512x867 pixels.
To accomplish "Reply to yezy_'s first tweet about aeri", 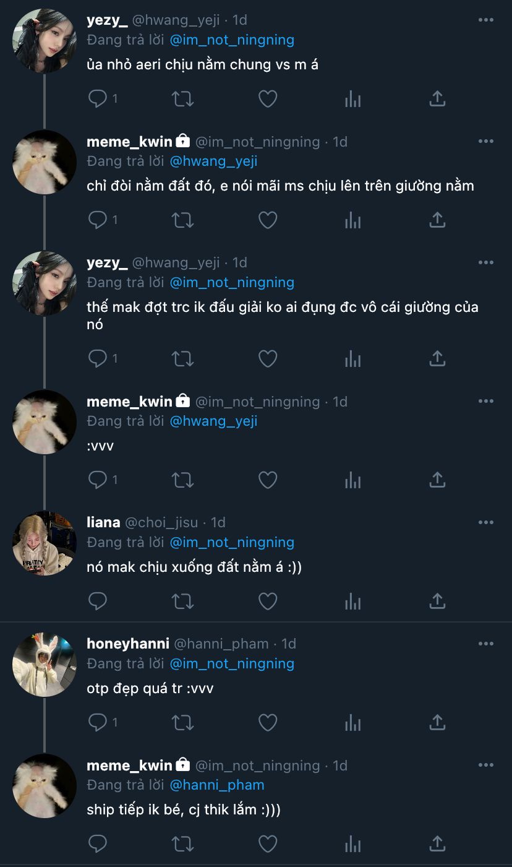I will click(98, 98).
